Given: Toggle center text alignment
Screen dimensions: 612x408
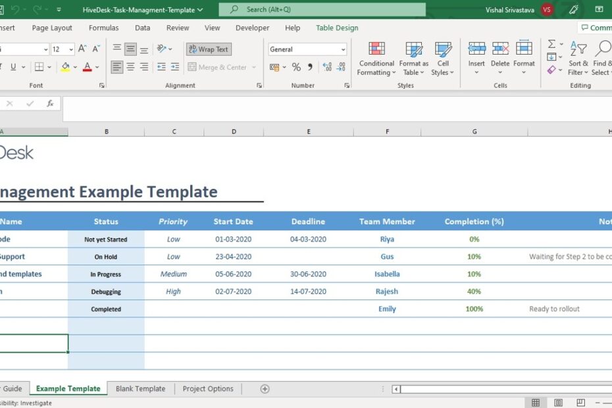Looking at the screenshot, I should [x=129, y=66].
